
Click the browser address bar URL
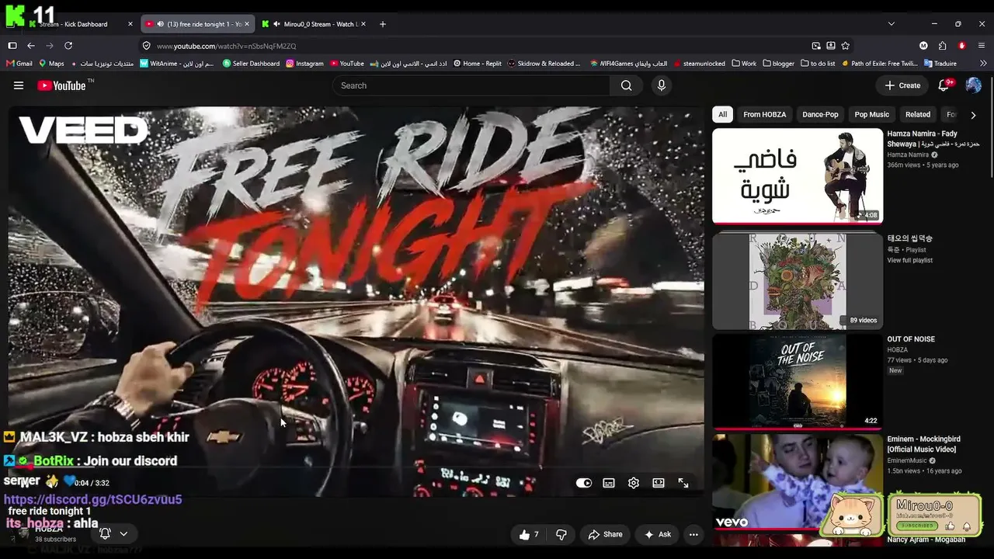pos(226,46)
